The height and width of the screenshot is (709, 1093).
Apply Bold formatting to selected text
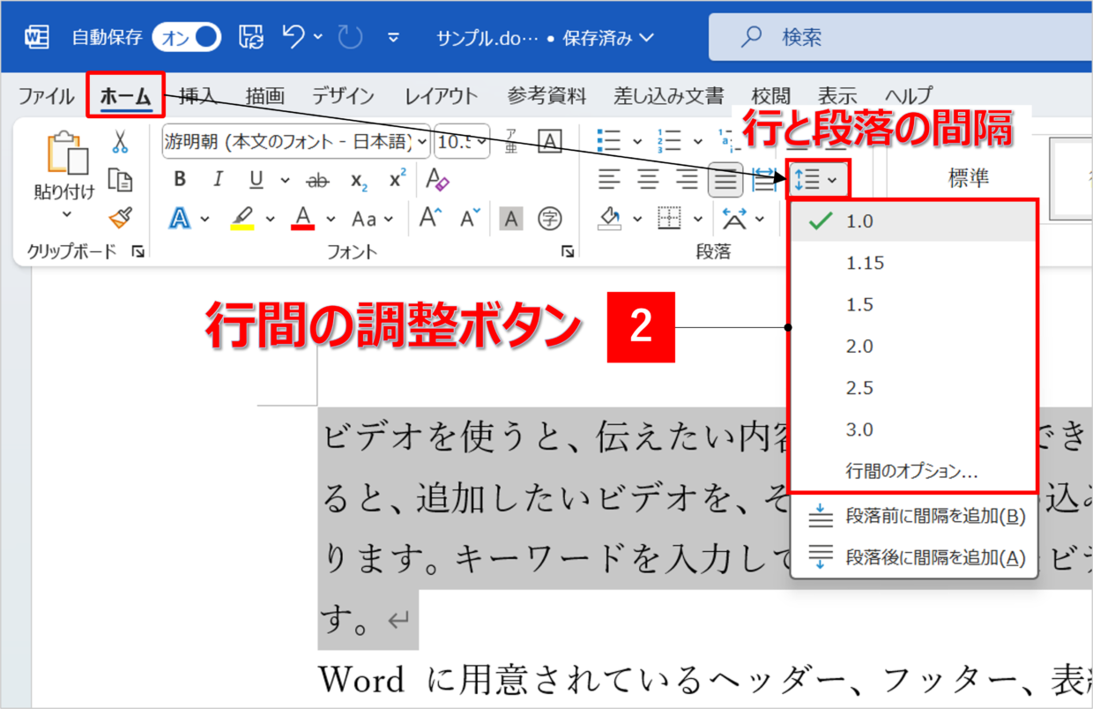(180, 180)
